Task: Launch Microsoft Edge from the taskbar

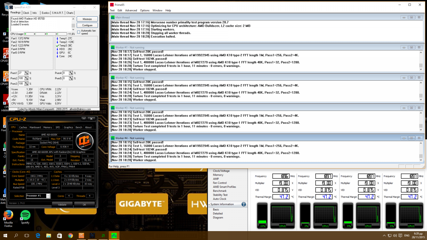Action: (38, 235)
